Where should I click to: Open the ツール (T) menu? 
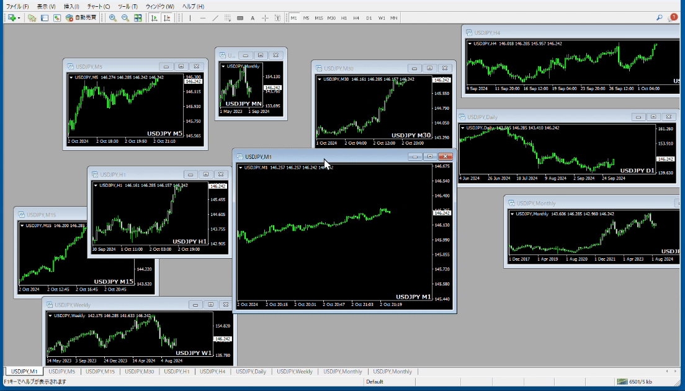(128, 7)
